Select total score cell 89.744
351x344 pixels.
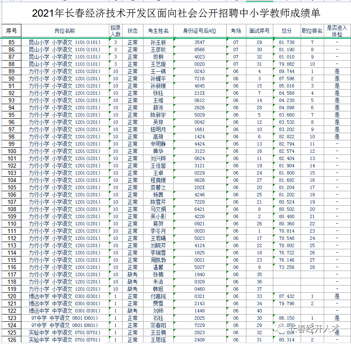[x=287, y=71]
